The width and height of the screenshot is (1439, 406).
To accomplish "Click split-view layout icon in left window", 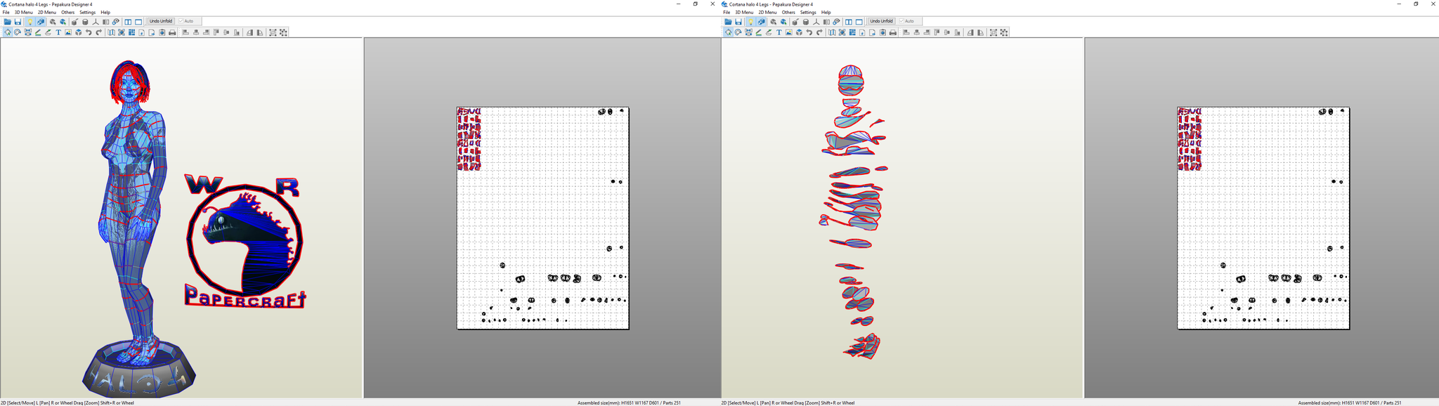I will point(128,22).
